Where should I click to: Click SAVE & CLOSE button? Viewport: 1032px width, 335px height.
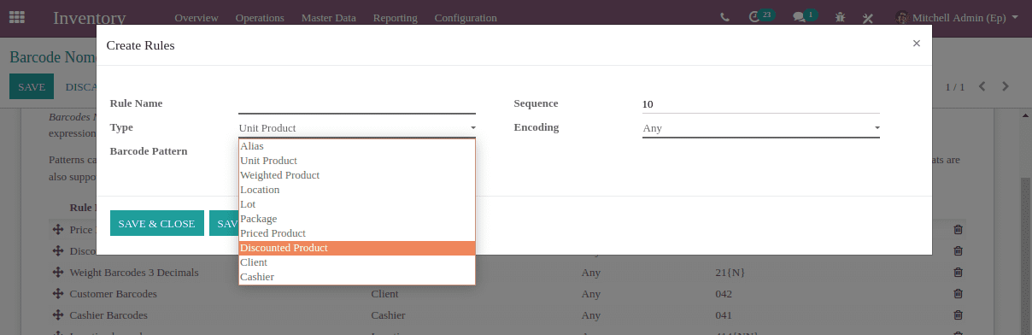(x=156, y=223)
